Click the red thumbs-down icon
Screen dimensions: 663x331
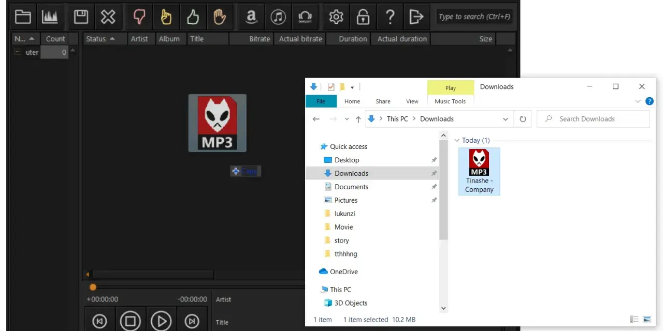[x=139, y=17]
